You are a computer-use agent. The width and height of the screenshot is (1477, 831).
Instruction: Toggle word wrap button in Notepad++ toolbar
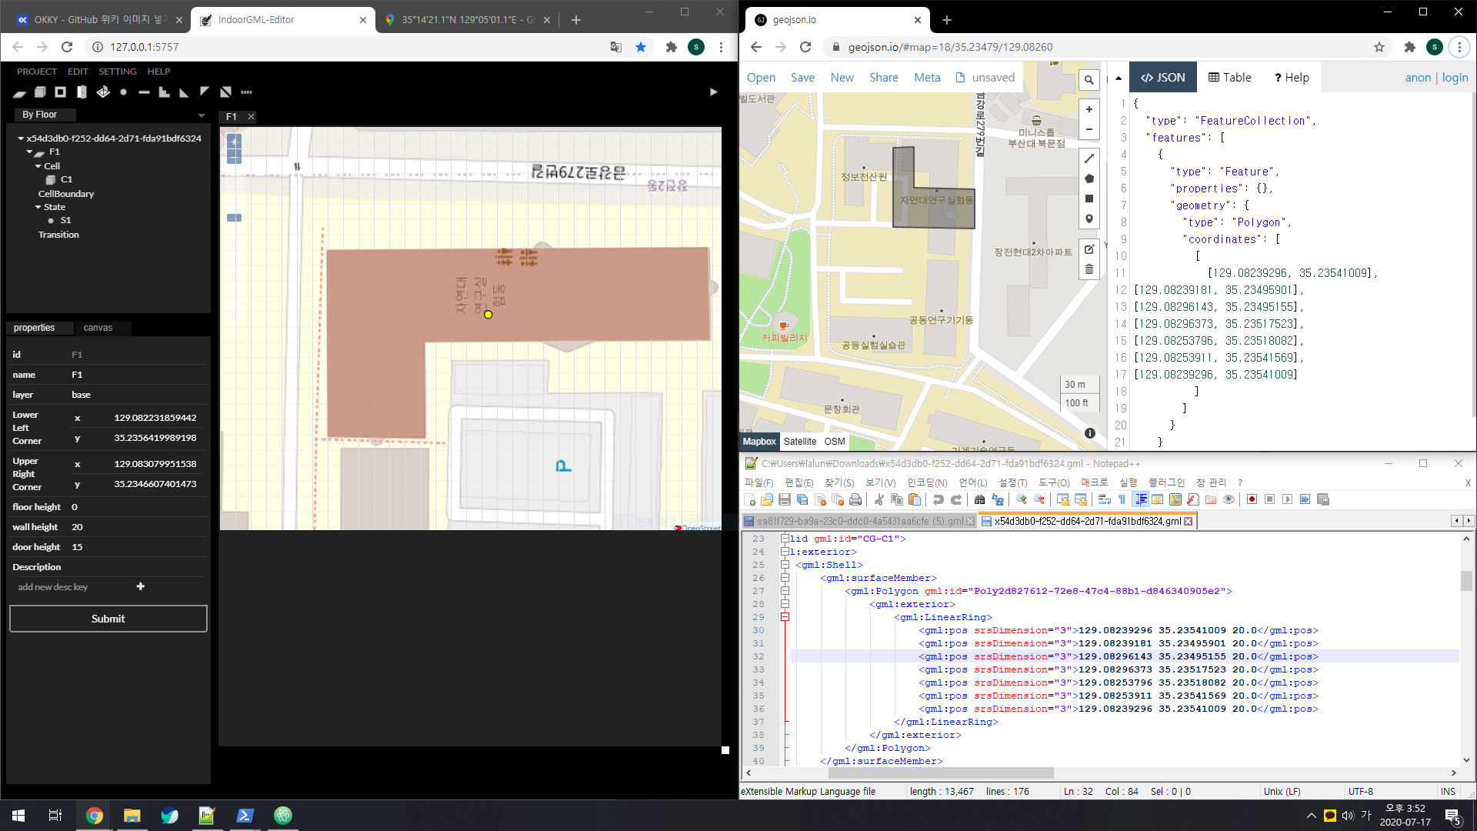1105,499
